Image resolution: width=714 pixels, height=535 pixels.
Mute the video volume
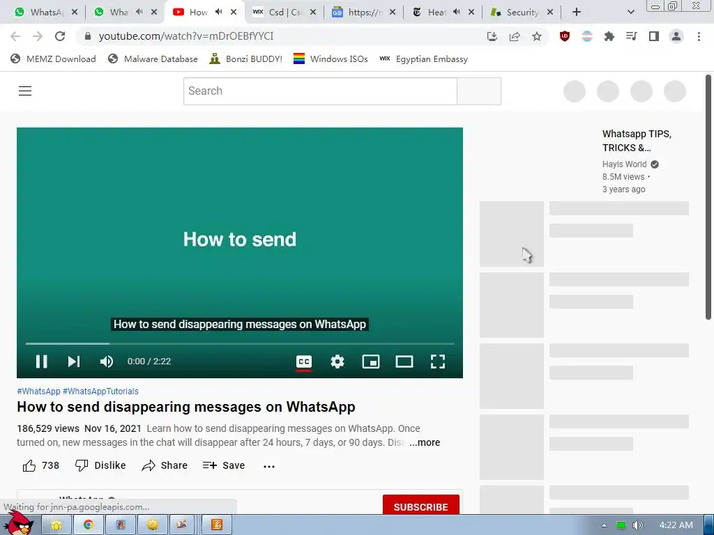(x=107, y=362)
